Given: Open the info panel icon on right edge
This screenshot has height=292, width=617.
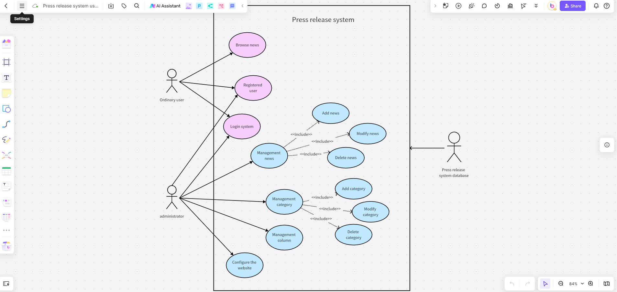Looking at the screenshot, I should (607, 145).
